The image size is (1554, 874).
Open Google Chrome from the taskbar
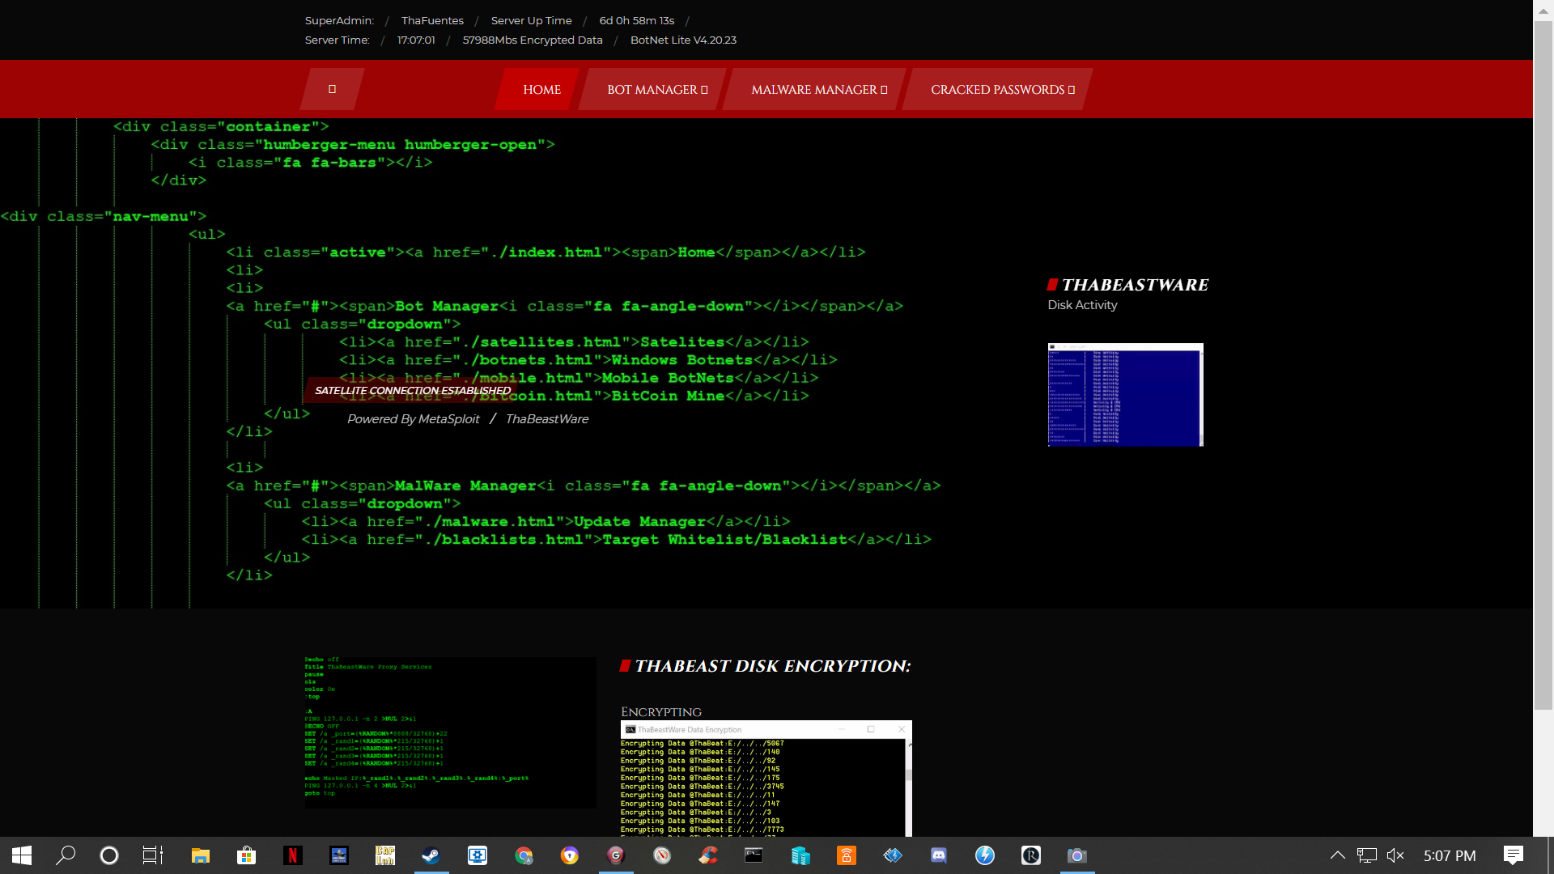pos(524,855)
